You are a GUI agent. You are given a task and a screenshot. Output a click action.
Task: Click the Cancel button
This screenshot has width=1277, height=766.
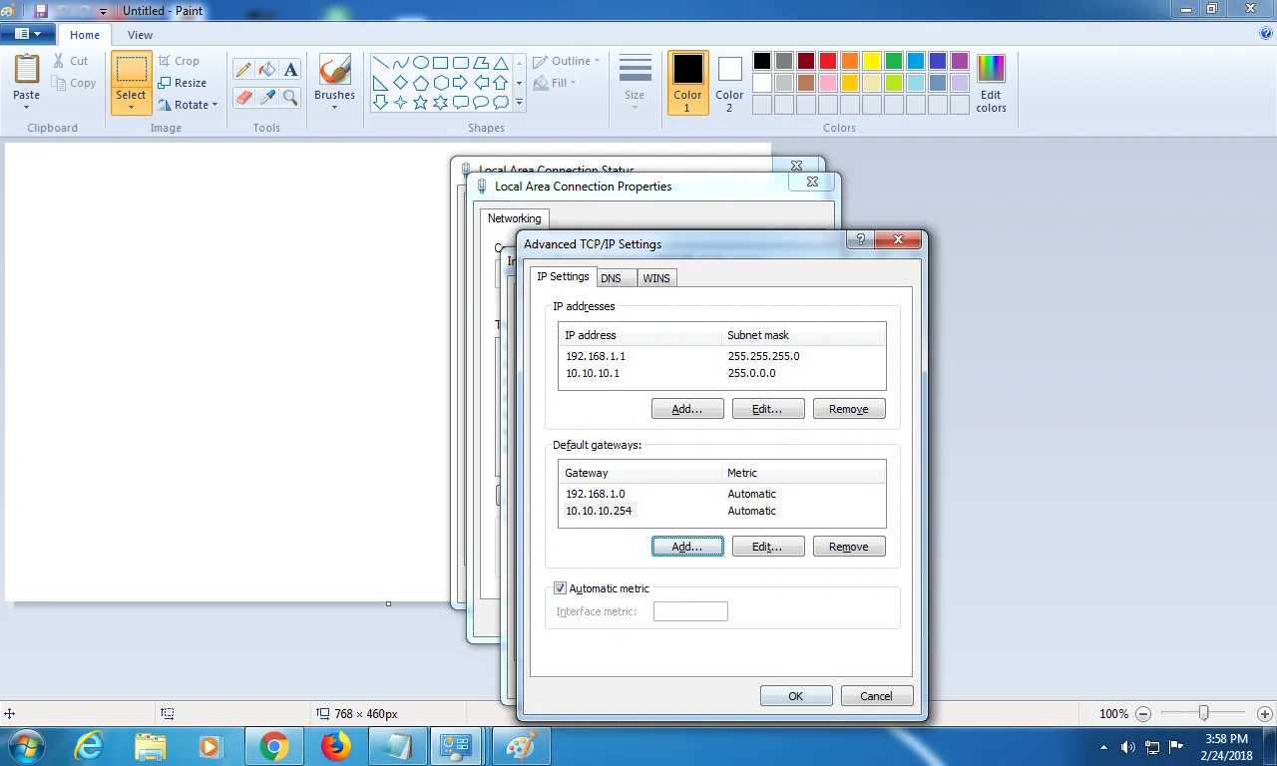click(877, 696)
